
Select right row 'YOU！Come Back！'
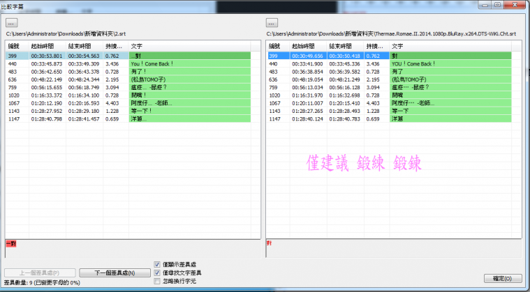[x=389, y=63]
